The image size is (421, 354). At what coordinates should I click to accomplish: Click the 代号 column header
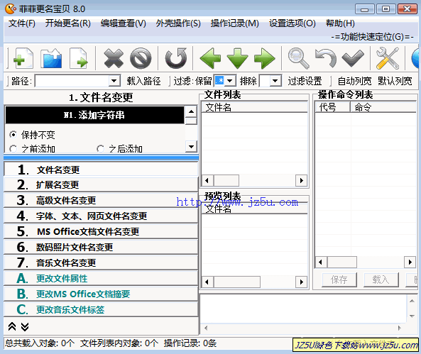point(333,107)
